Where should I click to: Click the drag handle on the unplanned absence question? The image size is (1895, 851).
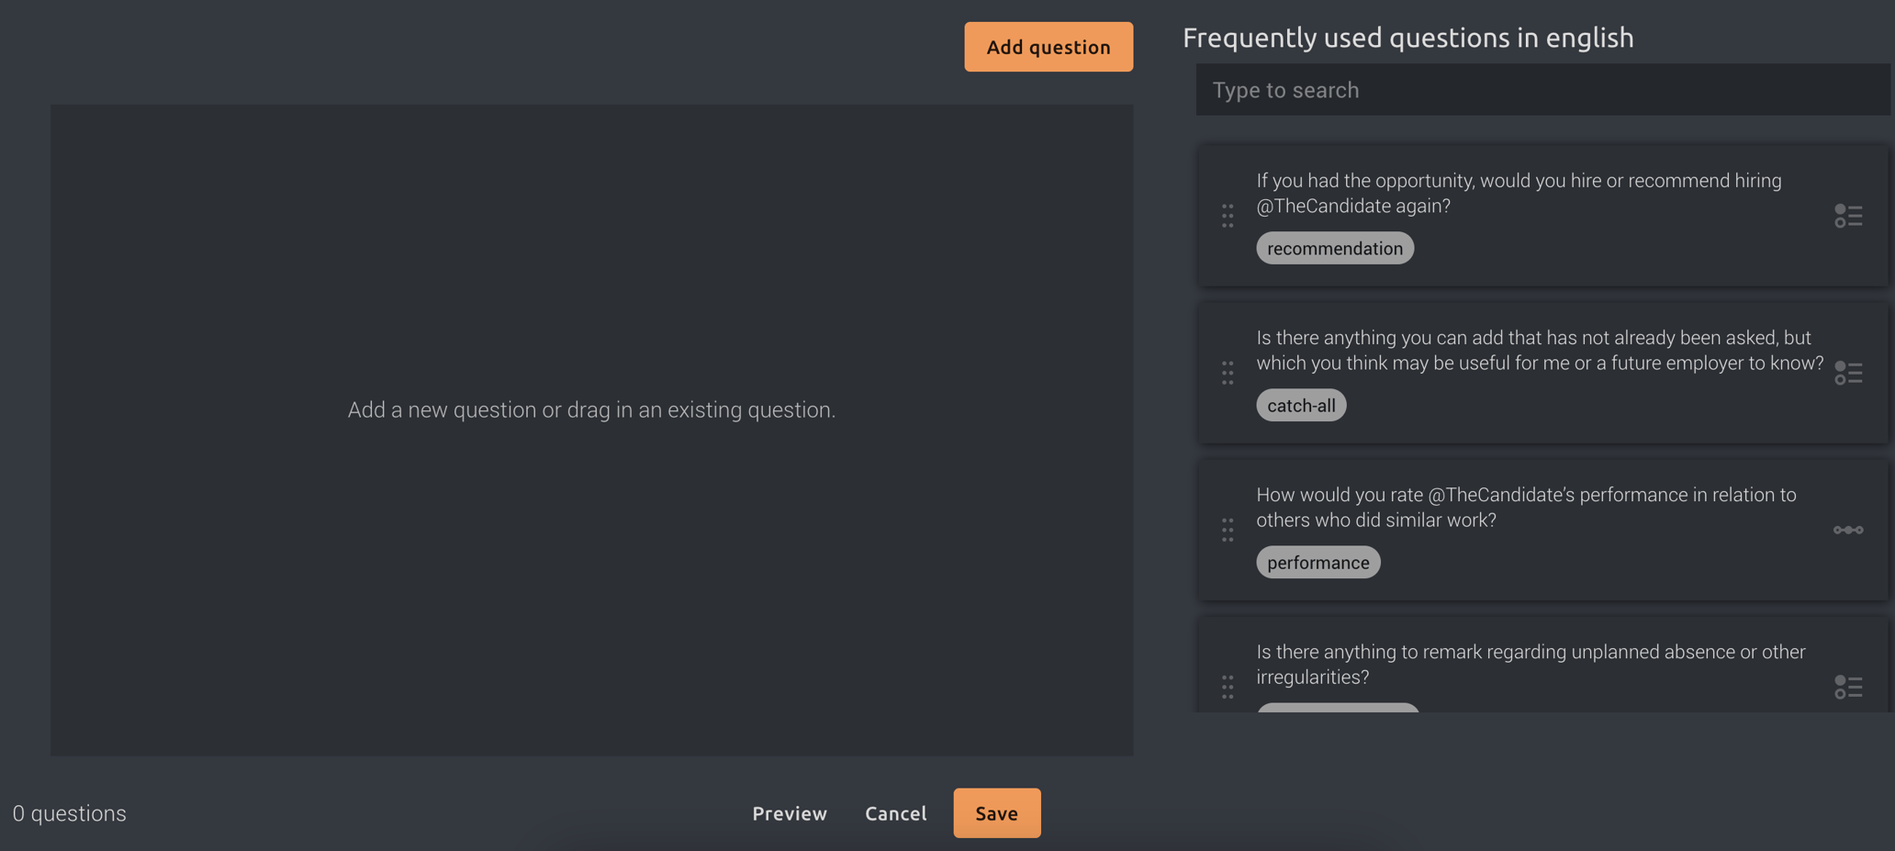tap(1228, 687)
